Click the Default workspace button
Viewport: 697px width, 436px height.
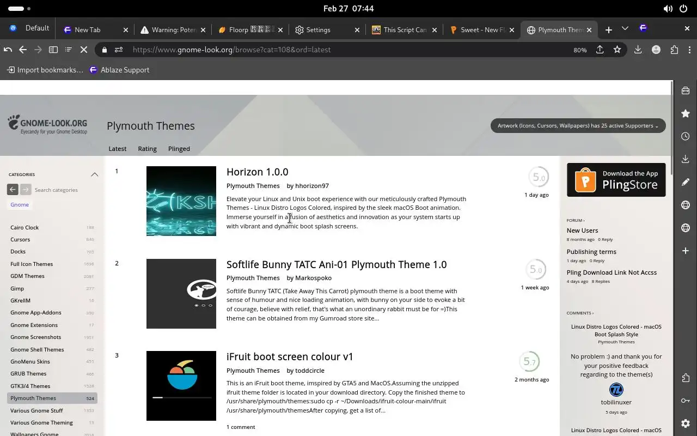(x=29, y=28)
